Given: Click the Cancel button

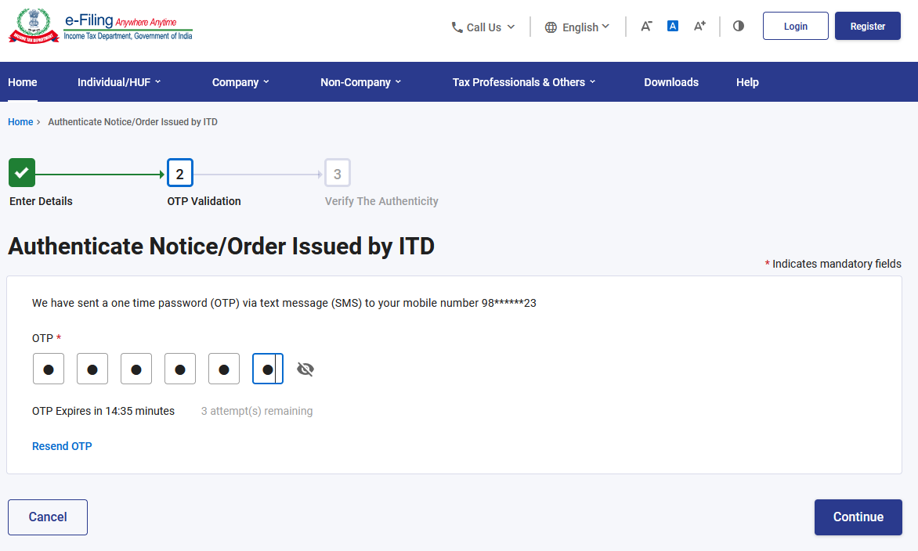Looking at the screenshot, I should click(x=48, y=517).
